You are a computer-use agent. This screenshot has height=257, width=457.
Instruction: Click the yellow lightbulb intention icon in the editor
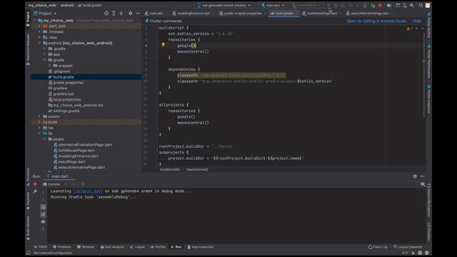(164, 45)
